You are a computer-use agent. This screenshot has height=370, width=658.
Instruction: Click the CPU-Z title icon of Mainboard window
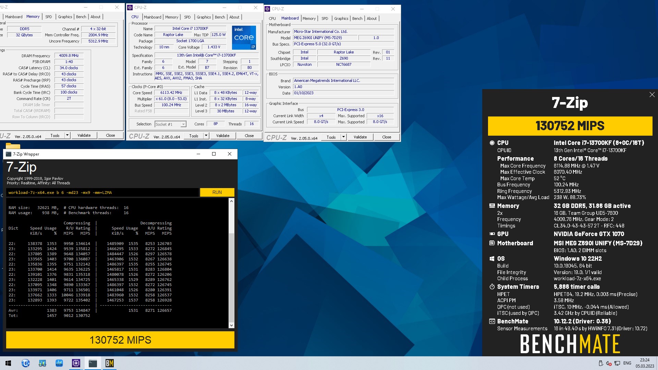267,9
